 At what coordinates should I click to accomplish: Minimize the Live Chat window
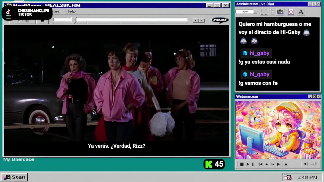pos(310,4)
